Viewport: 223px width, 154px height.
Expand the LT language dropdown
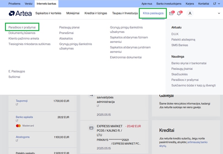point(217,4)
